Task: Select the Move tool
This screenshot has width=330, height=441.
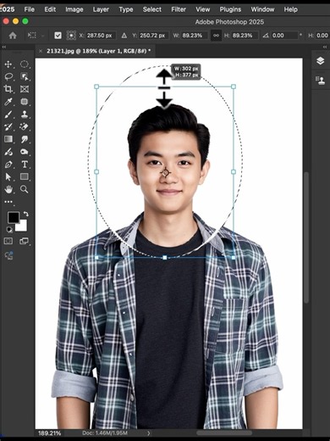Action: [x=8, y=64]
